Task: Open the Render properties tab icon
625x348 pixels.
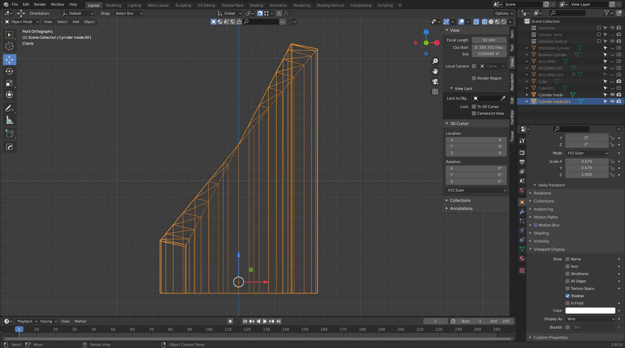Action: coord(522,153)
